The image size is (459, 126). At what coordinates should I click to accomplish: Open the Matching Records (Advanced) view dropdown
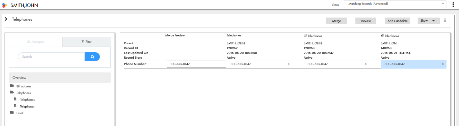click(395, 4)
